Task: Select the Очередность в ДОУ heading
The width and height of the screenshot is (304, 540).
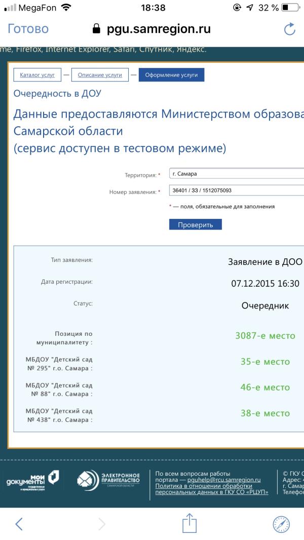Action: (57, 93)
